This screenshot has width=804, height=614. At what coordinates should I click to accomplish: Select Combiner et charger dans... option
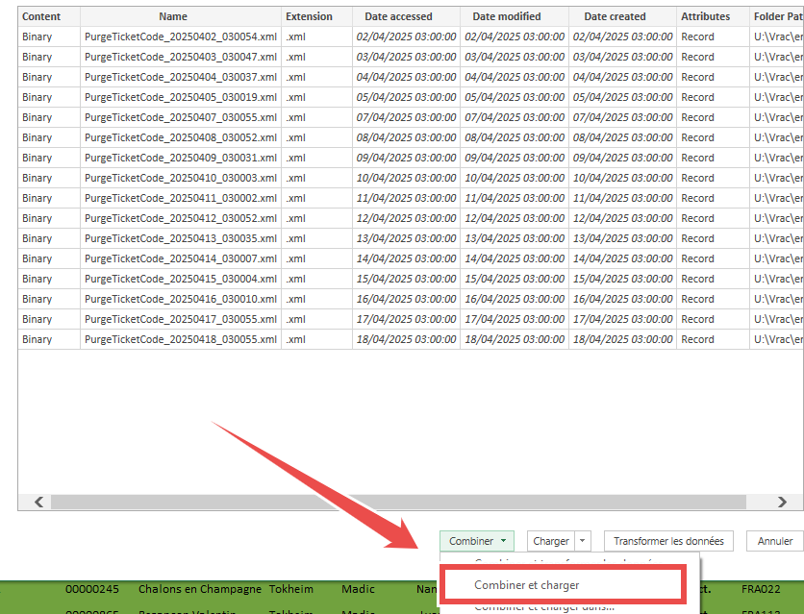click(543, 606)
